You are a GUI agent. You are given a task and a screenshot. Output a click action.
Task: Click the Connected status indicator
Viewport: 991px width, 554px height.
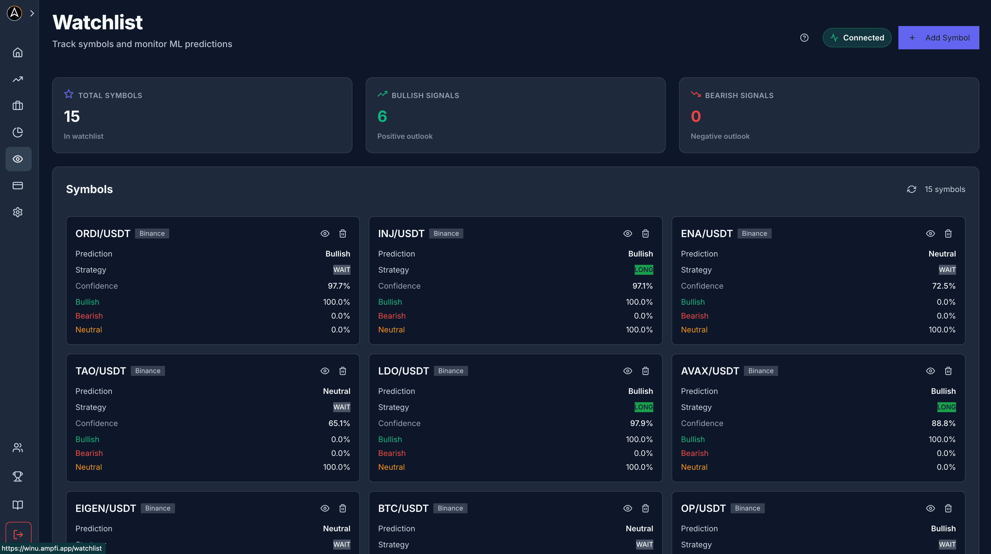coord(857,38)
